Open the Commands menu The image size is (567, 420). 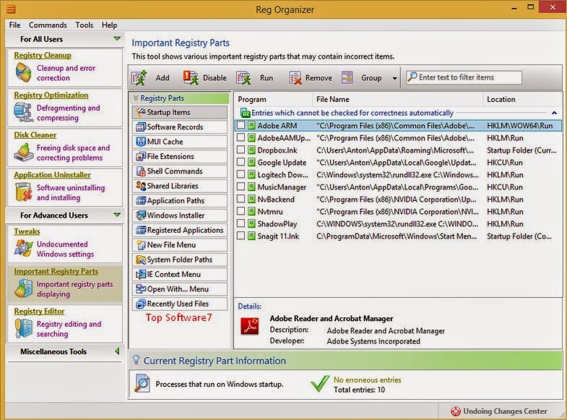coord(48,25)
